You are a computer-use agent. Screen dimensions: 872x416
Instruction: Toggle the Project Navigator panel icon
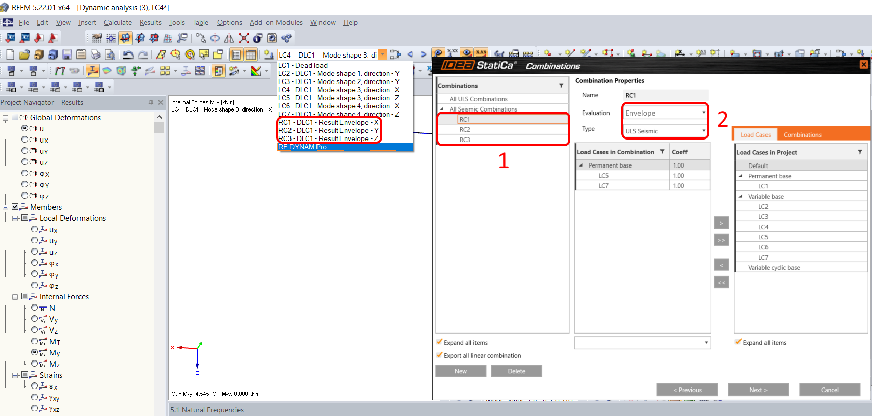point(236,54)
